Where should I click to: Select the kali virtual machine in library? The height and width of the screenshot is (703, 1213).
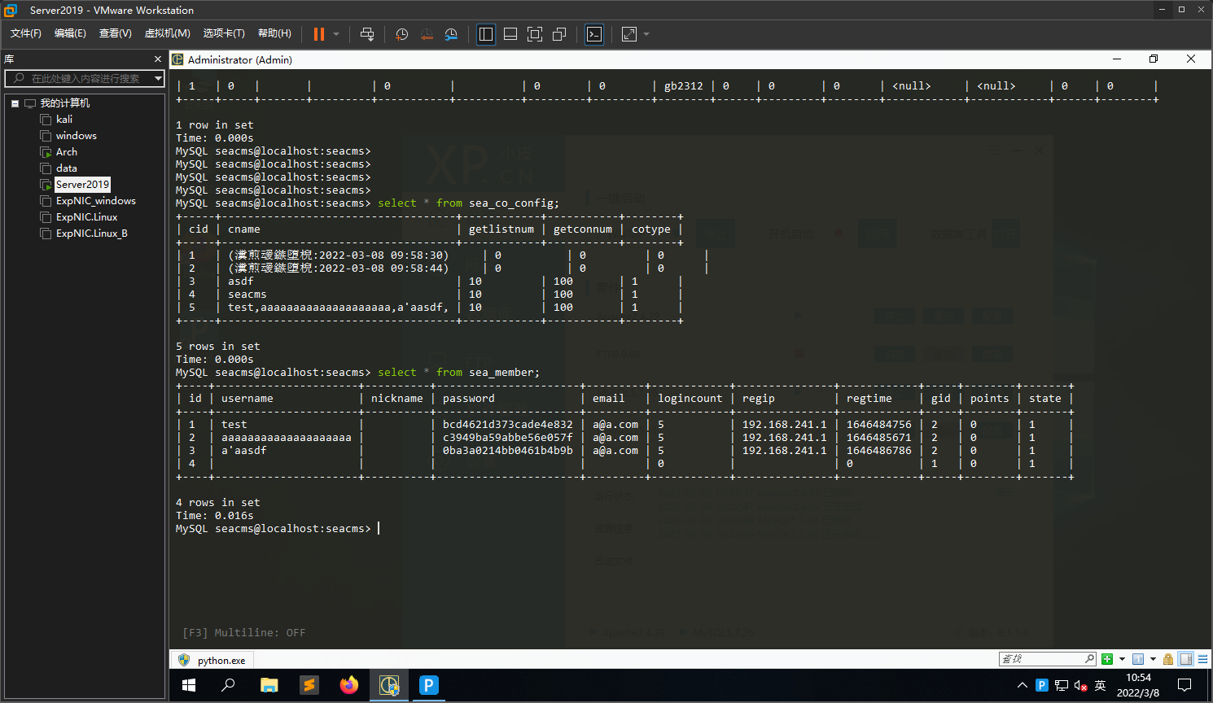[64, 120]
